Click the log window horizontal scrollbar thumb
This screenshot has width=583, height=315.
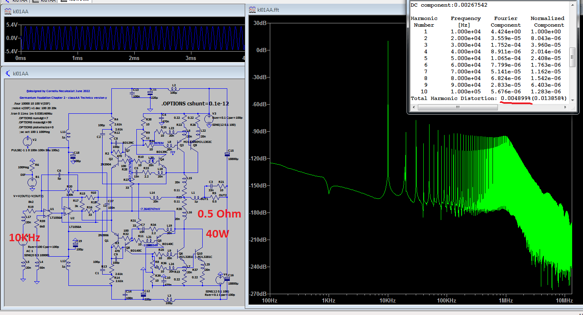[x=457, y=107]
